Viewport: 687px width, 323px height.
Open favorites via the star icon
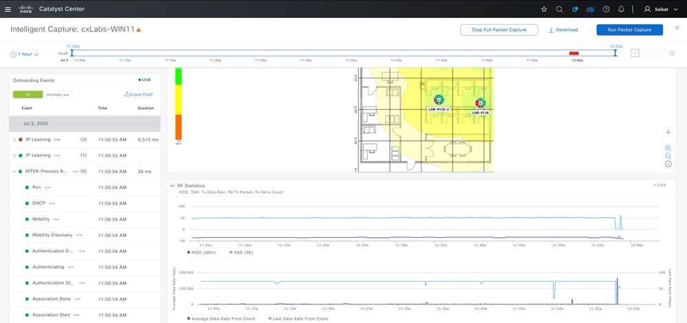pyautogui.click(x=544, y=9)
